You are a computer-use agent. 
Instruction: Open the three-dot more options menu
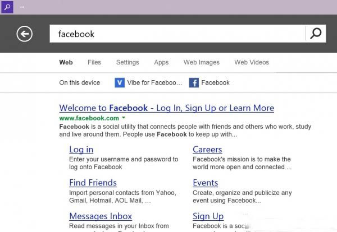click(22, 7)
